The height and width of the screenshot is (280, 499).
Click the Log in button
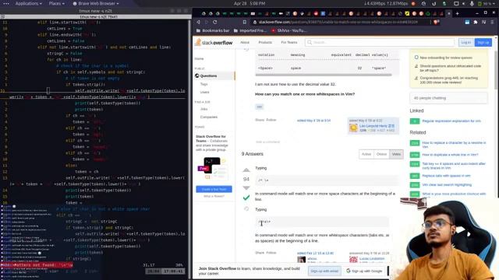point(466,42)
